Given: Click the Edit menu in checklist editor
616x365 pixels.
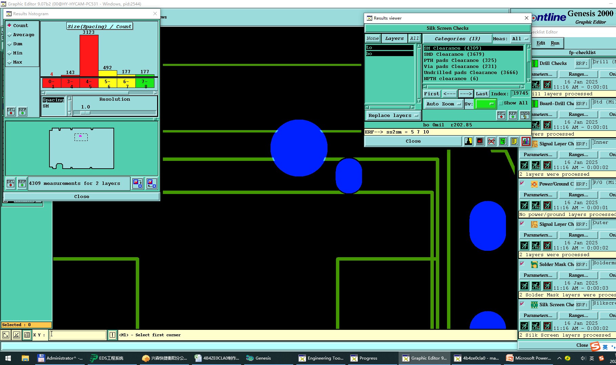Looking at the screenshot, I should 540,43.
